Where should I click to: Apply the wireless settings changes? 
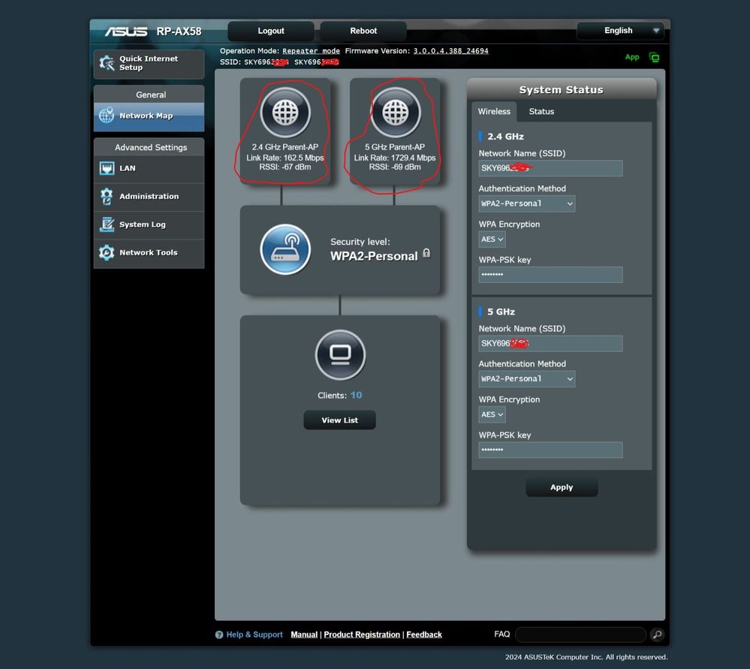point(561,487)
